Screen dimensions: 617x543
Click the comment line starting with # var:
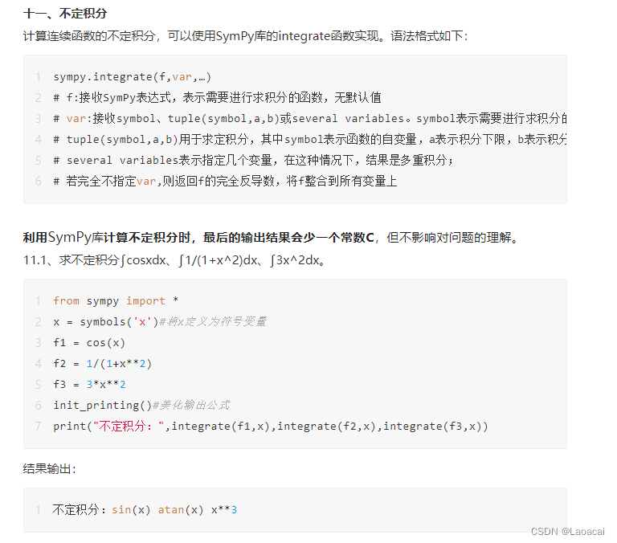tap(310, 118)
